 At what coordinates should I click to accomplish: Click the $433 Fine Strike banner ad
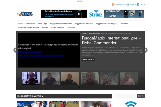click(x=64, y=14)
